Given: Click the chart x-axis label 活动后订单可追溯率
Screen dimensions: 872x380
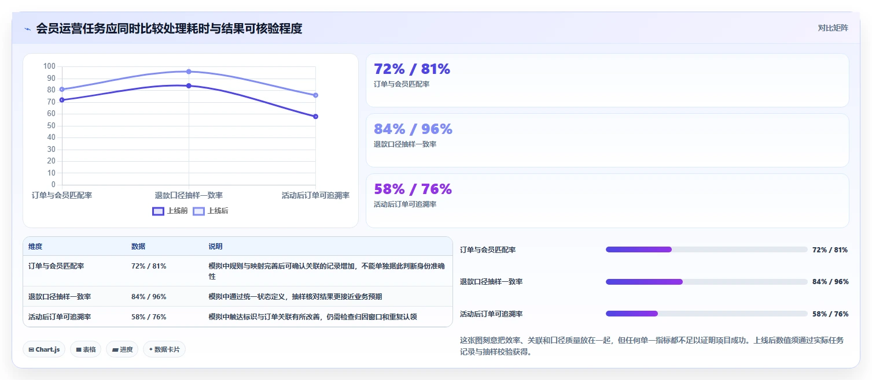Looking at the screenshot, I should pos(315,196).
